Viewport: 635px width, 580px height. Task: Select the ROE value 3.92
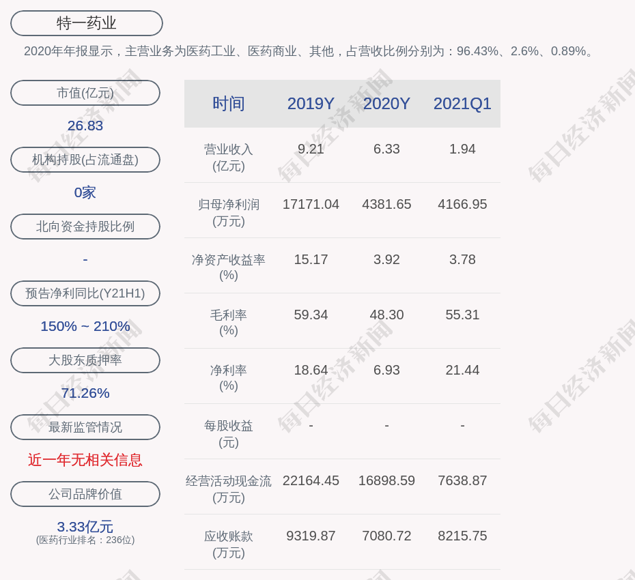tap(386, 259)
